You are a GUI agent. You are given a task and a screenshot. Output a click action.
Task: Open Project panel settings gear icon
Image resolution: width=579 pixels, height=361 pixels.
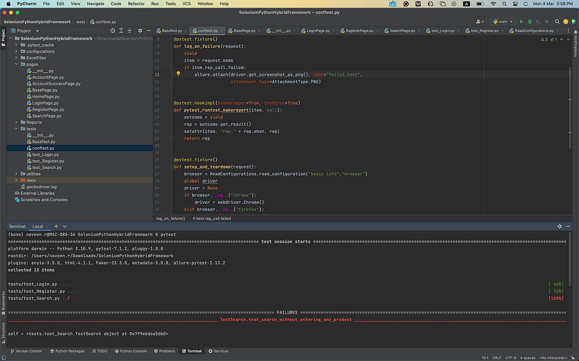[x=140, y=30]
